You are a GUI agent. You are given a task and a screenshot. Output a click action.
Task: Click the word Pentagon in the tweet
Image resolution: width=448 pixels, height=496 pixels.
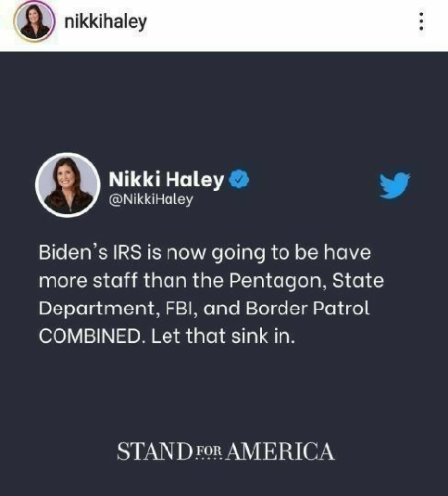coord(277,282)
